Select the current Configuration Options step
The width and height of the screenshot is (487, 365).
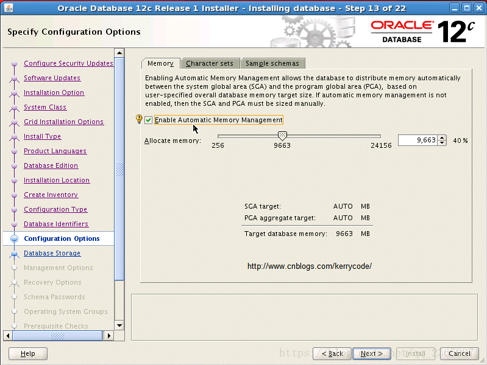click(62, 238)
